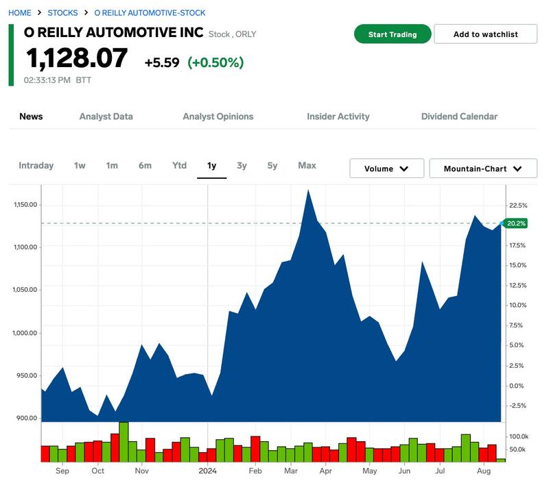This screenshot has height=483, width=549.
Task: Click the Sep label on the time axis
Action: pyautogui.click(x=62, y=471)
